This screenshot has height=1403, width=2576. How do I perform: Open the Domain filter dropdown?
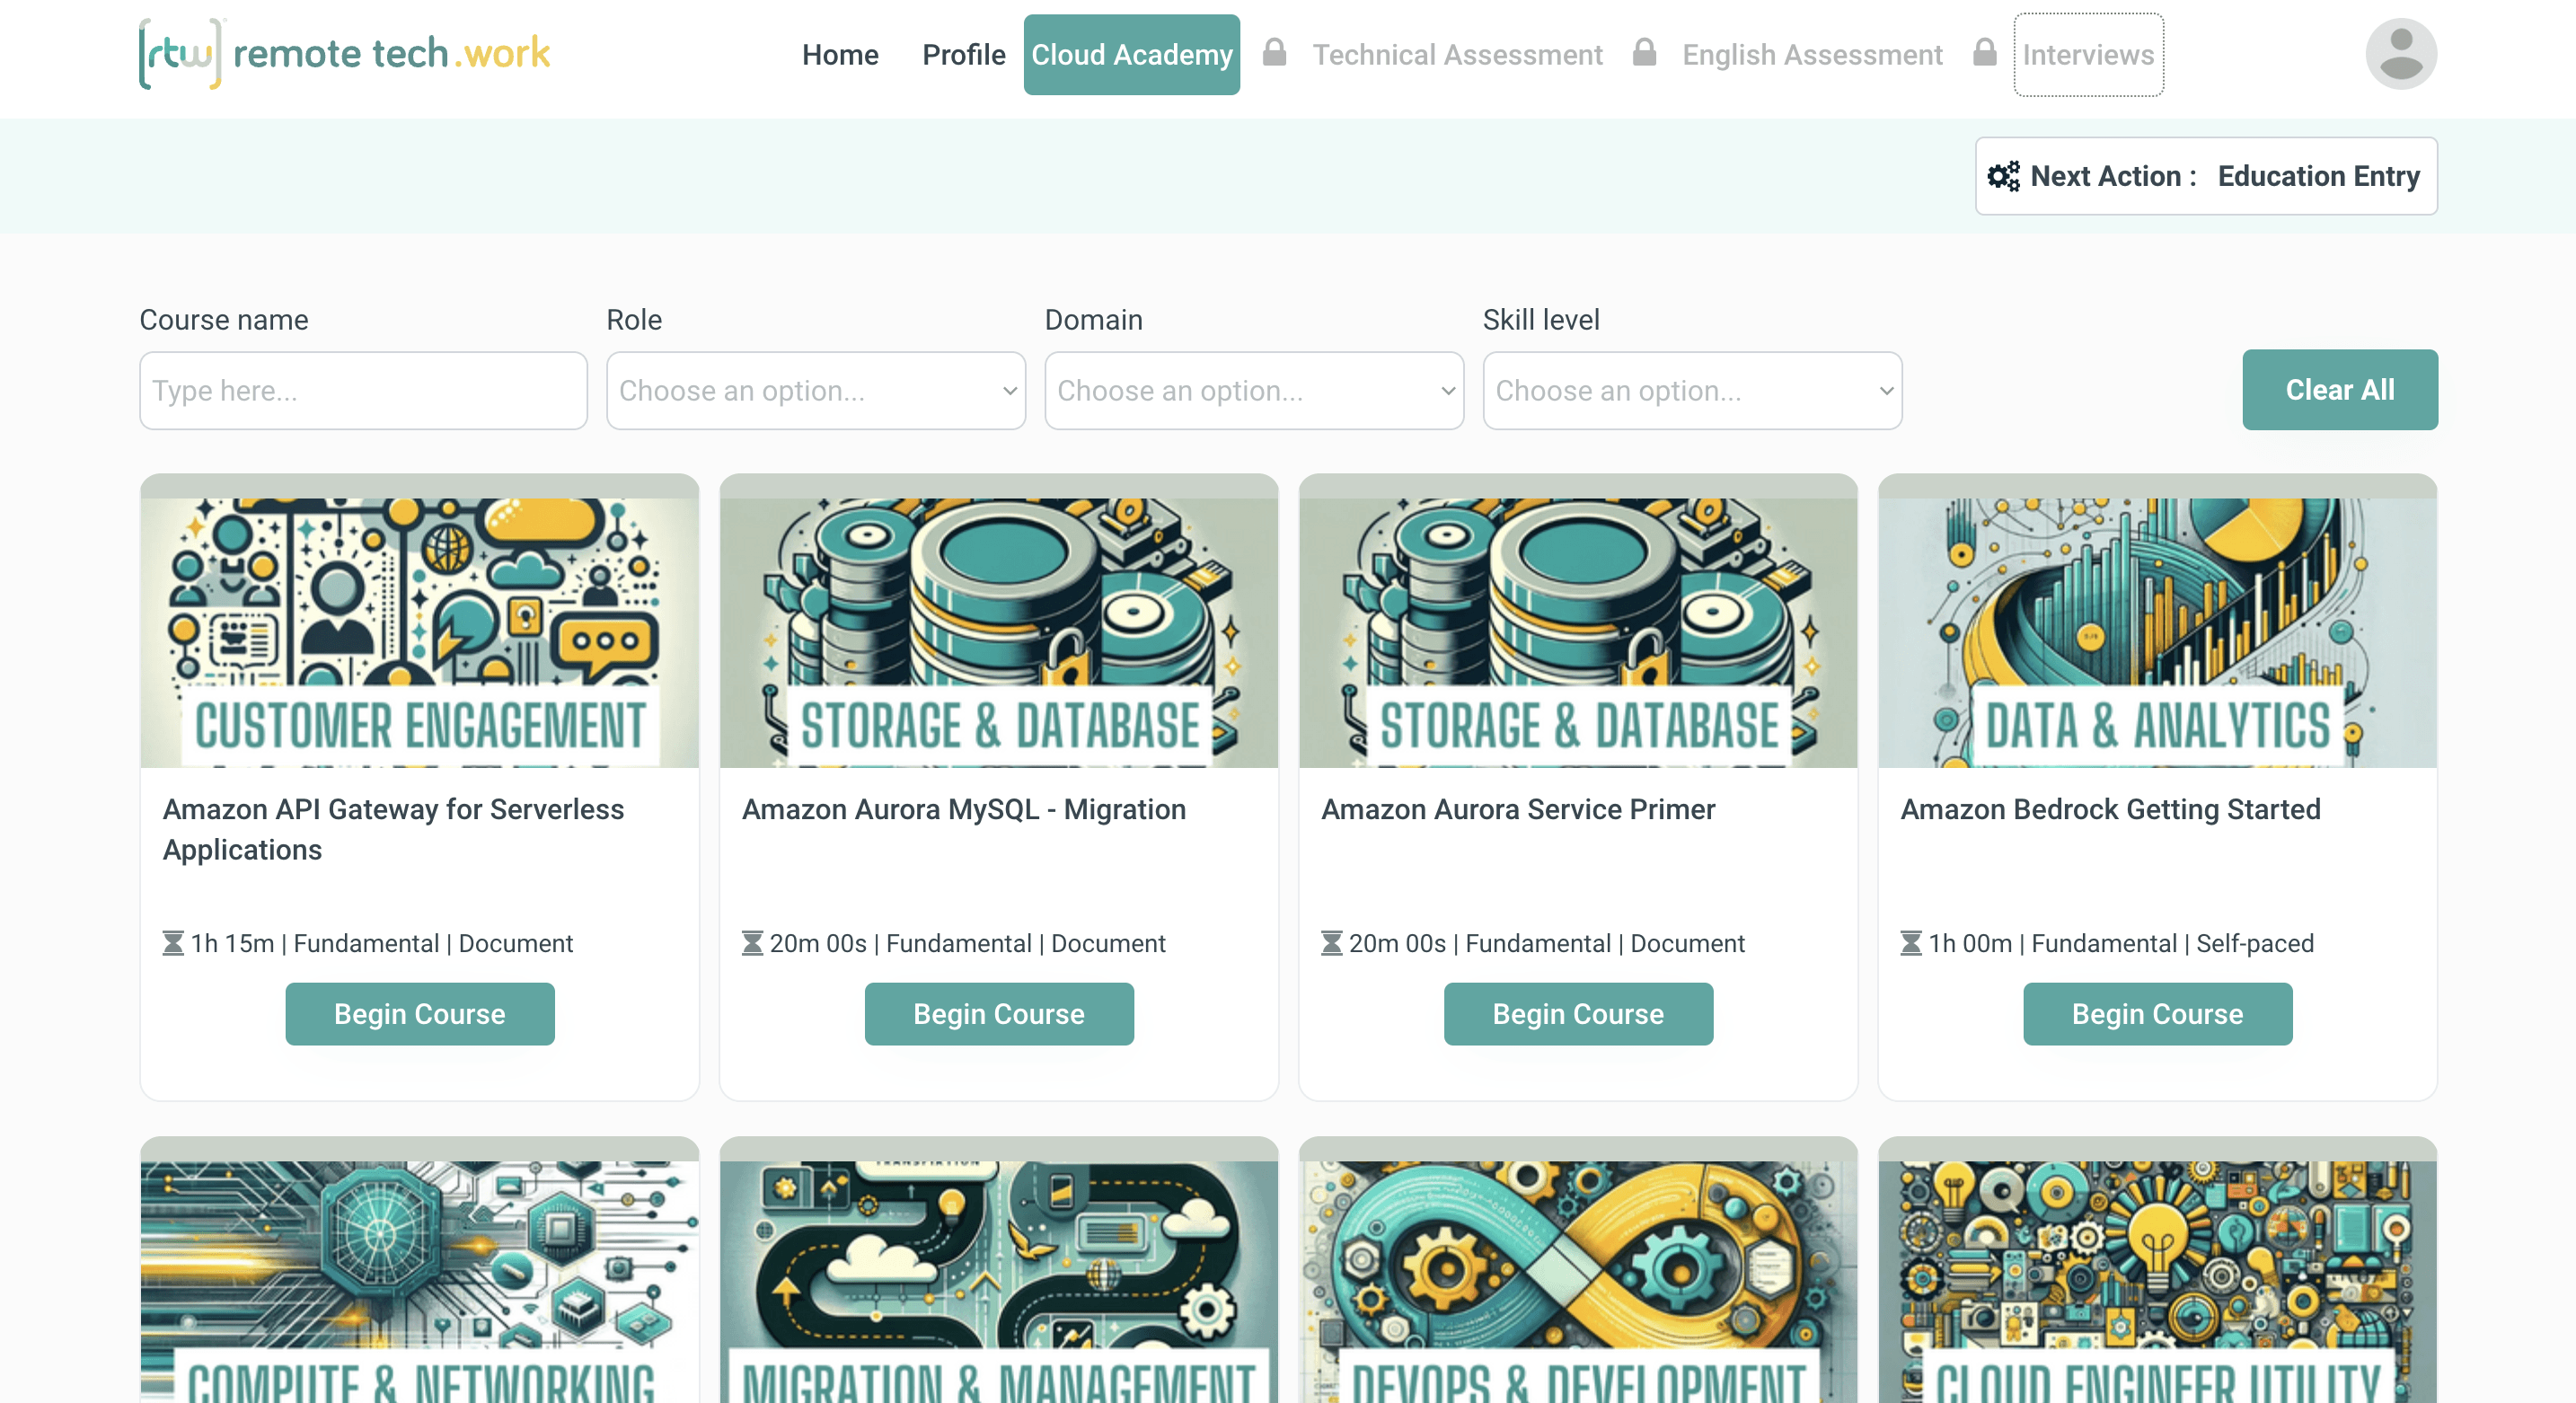pos(1253,390)
